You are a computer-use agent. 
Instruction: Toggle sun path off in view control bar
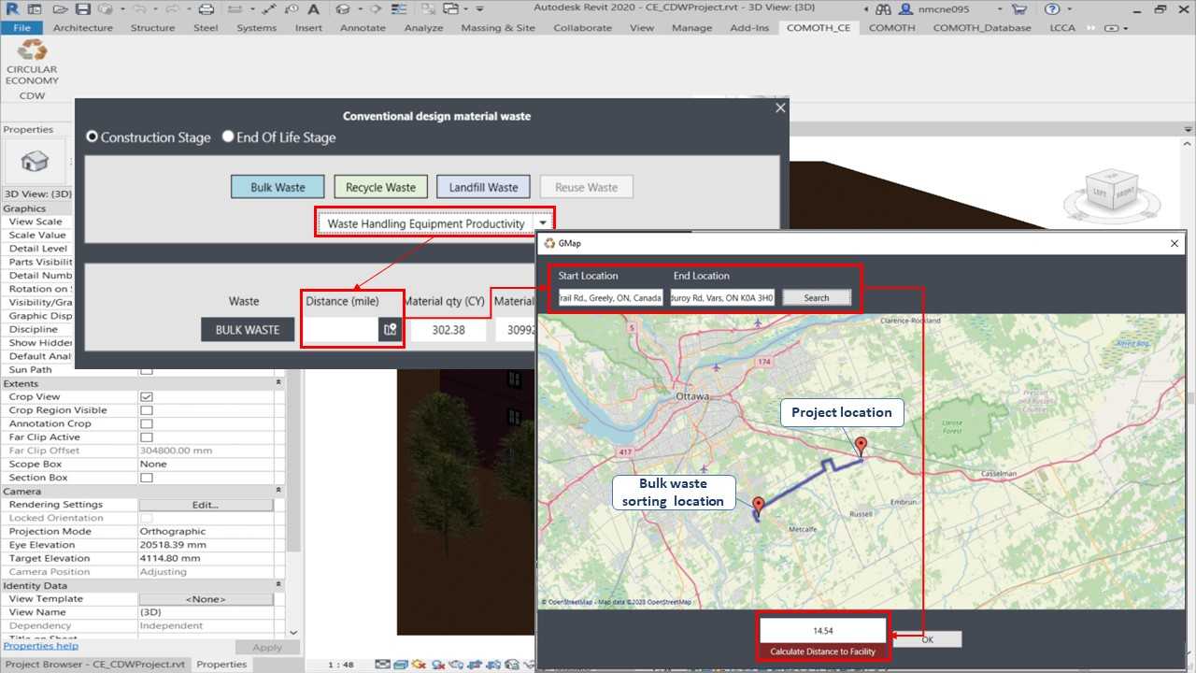tap(418, 664)
